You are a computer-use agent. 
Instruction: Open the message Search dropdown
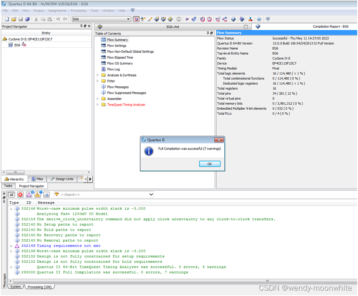pos(150,194)
